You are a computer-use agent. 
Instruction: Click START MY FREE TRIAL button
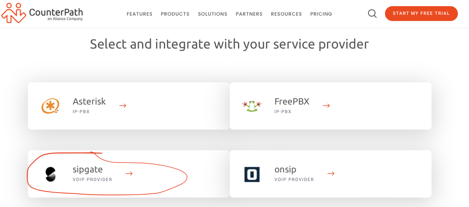[421, 14]
